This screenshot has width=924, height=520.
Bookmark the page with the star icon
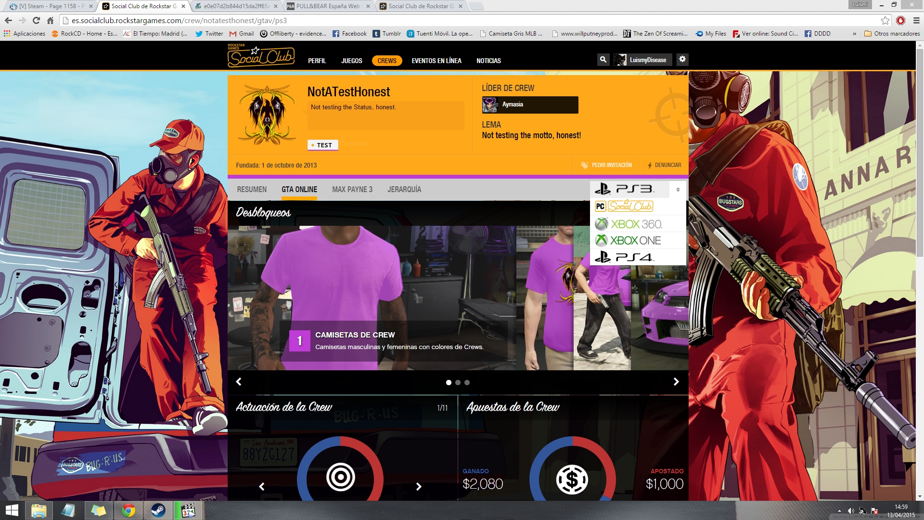885,20
